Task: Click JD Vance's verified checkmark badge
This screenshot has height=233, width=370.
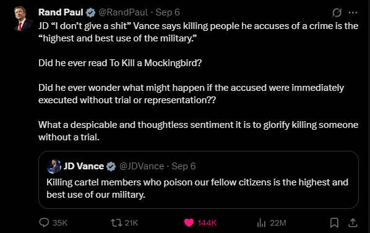Action: (x=111, y=166)
